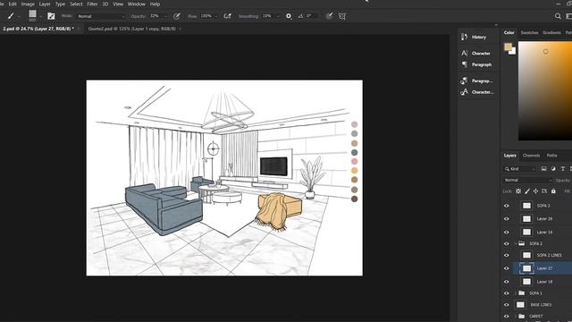Open the Opacity slider arrow
The width and height of the screenshot is (572, 322).
(x=165, y=16)
